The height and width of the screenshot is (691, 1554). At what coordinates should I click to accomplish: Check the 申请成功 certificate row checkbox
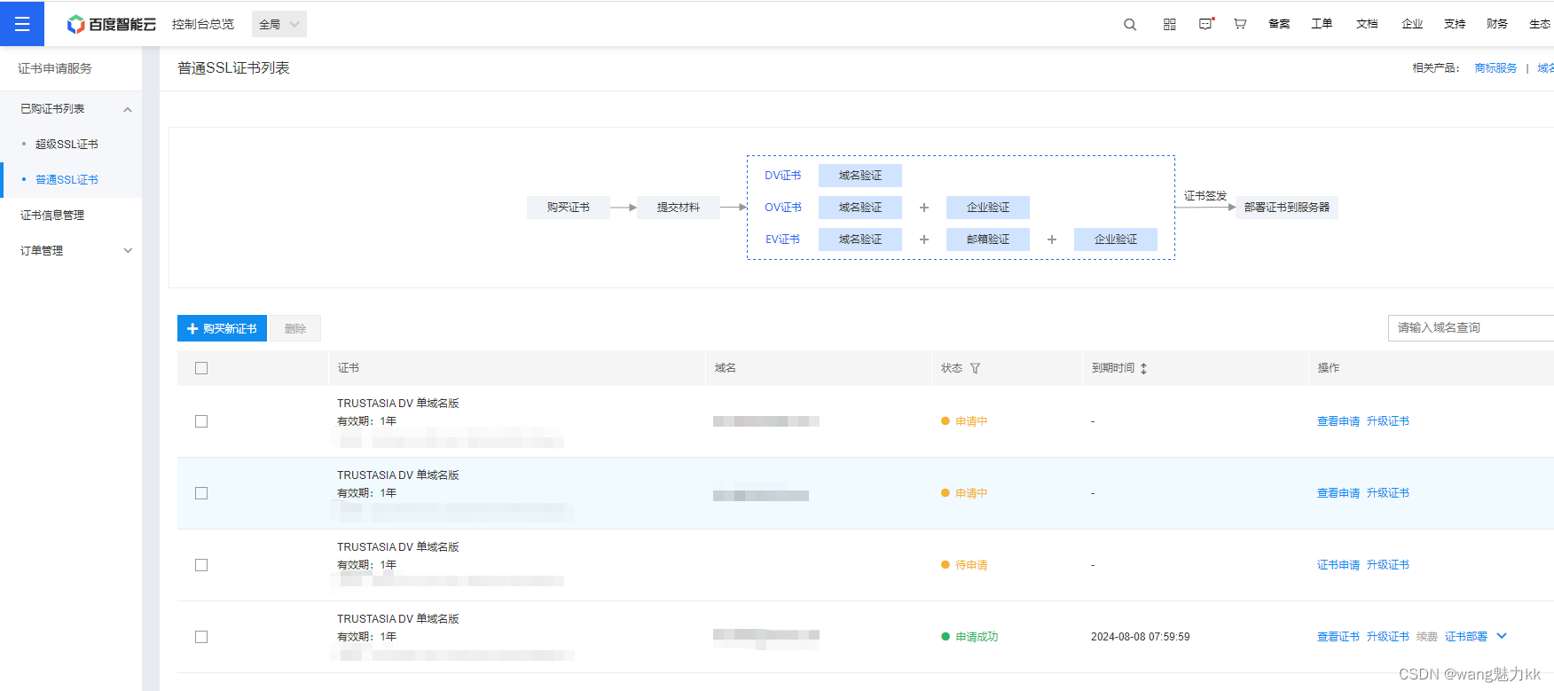pyautogui.click(x=201, y=637)
